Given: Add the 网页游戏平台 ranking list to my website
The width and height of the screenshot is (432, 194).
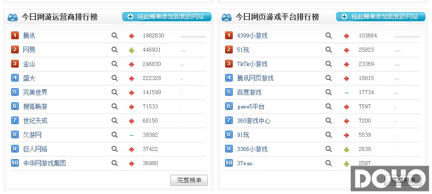Looking at the screenshot, I should (x=380, y=17).
